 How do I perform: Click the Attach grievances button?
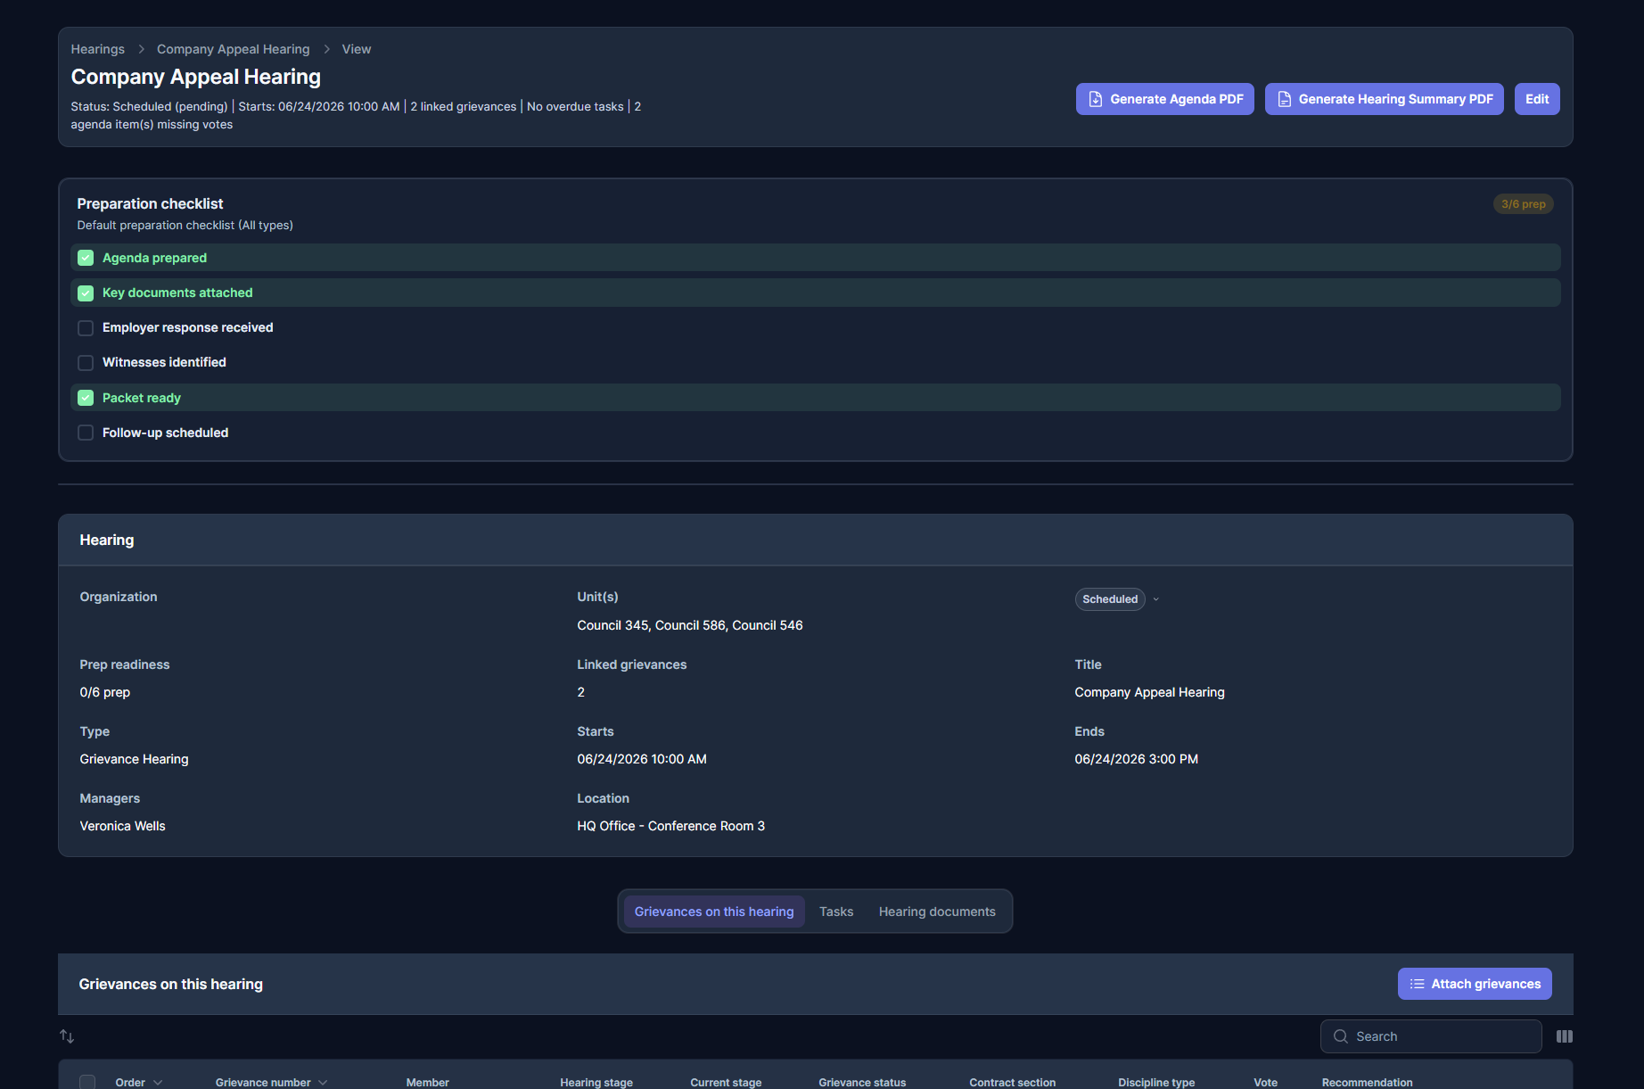1475,984
